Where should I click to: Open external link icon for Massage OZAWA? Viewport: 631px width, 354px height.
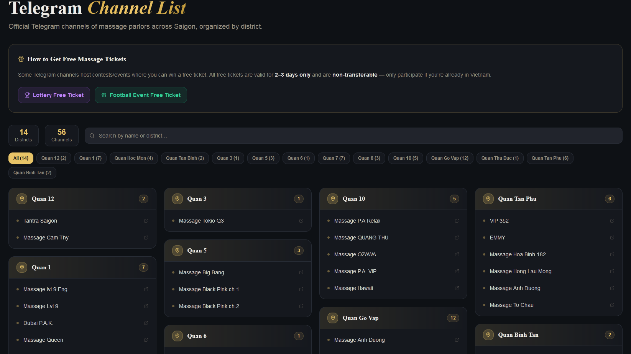[457, 254]
